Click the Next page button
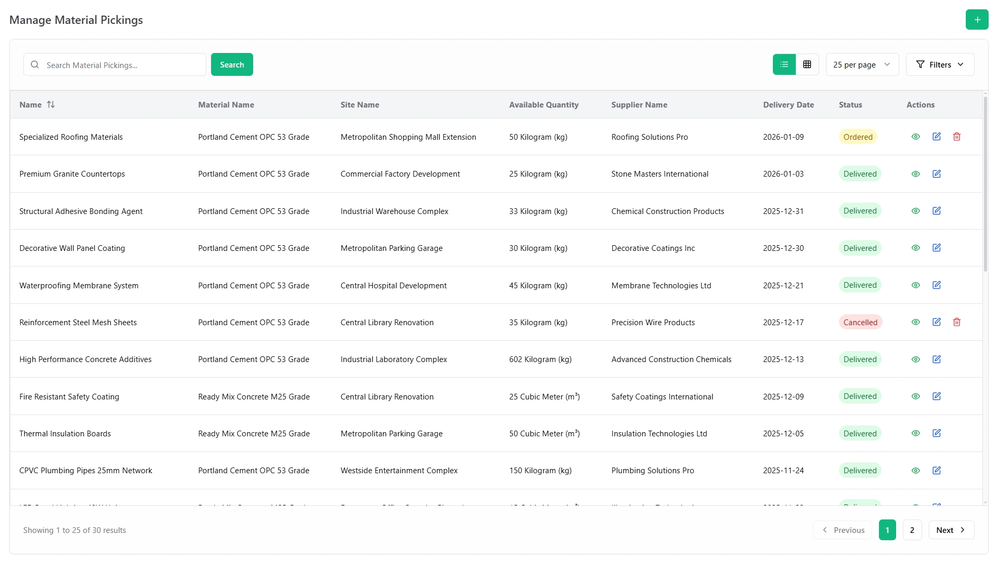 [951, 530]
